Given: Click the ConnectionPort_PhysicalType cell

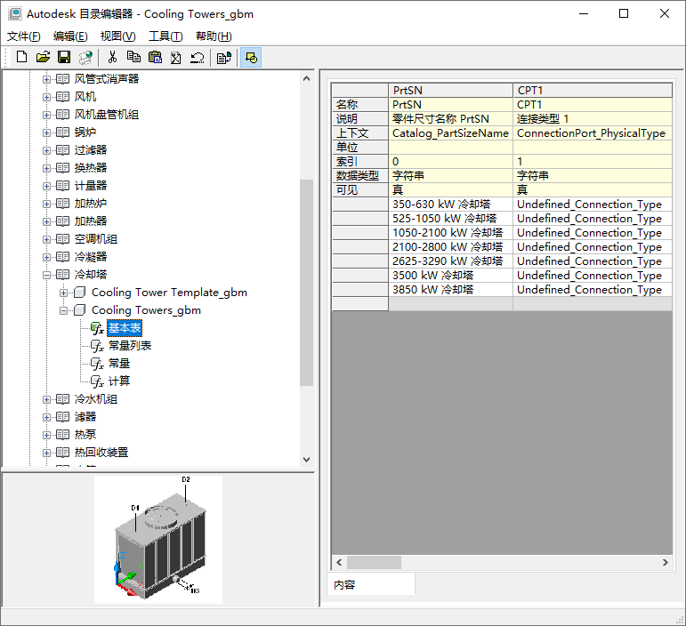Looking at the screenshot, I should point(593,133).
